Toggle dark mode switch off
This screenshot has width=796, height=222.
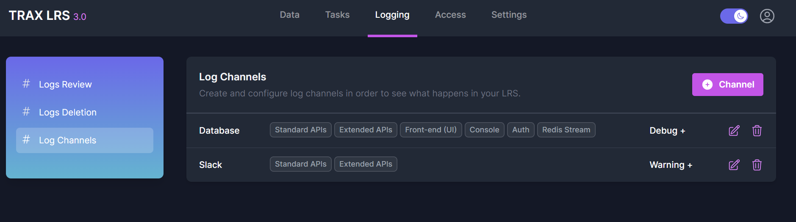[x=734, y=16]
